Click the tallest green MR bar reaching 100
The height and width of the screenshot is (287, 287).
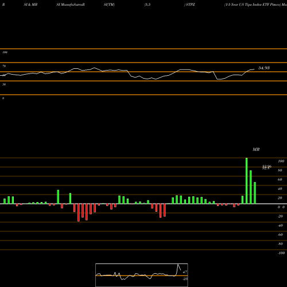pos(247,181)
